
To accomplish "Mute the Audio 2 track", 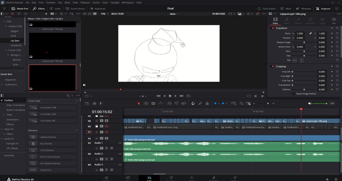I will click(x=111, y=159).
